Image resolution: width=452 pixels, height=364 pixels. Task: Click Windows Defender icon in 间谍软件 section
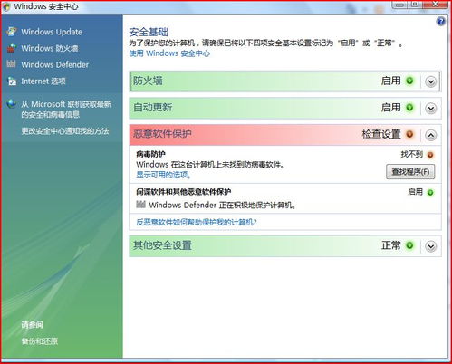pyautogui.click(x=140, y=205)
